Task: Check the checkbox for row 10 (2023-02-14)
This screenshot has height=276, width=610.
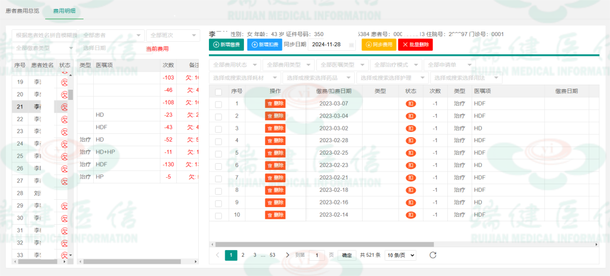Action: point(219,216)
